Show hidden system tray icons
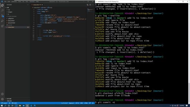The height and width of the screenshot is (107, 190). pos(170,106)
